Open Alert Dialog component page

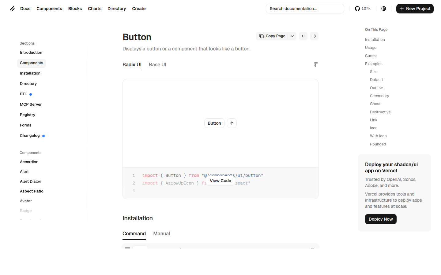pos(31,182)
